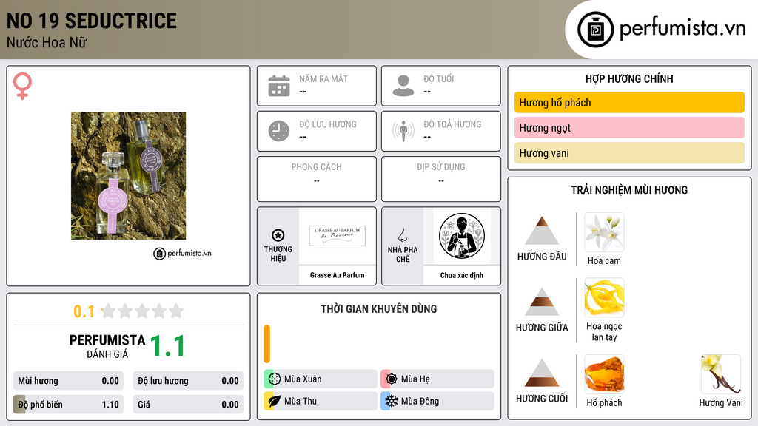Click the Mùa Đông season label
This screenshot has width=758, height=426.
420,401
